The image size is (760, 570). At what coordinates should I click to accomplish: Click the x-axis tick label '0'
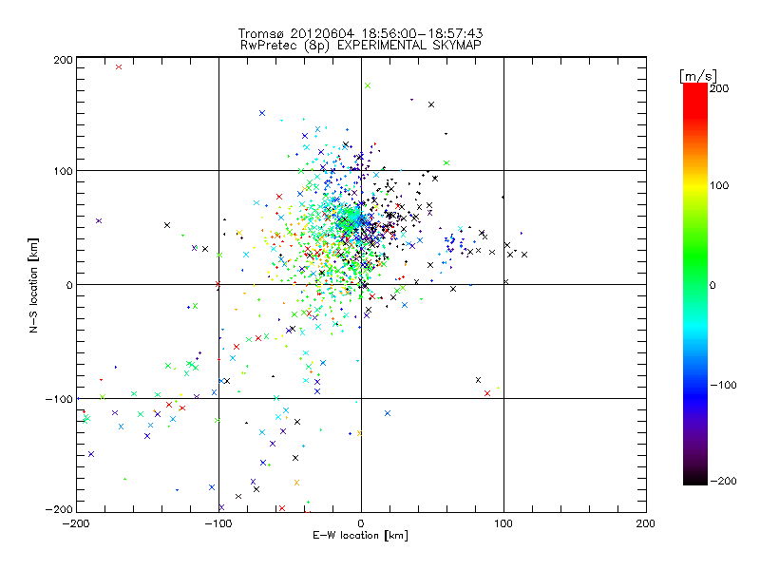361,523
